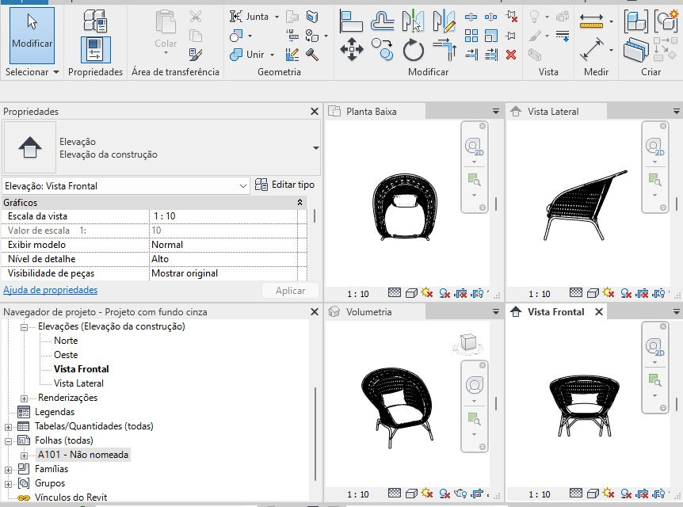Screen dimensions: 683x507
Task: Toggle crop view in Vista Frontal view bar
Action: coord(642,494)
